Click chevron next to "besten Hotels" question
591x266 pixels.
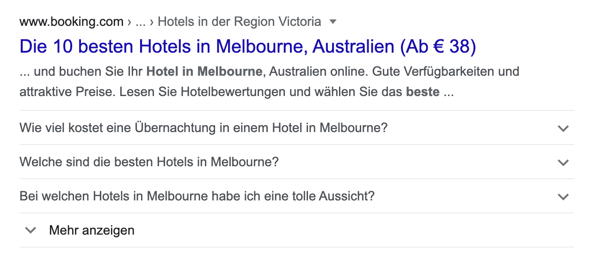tap(563, 162)
